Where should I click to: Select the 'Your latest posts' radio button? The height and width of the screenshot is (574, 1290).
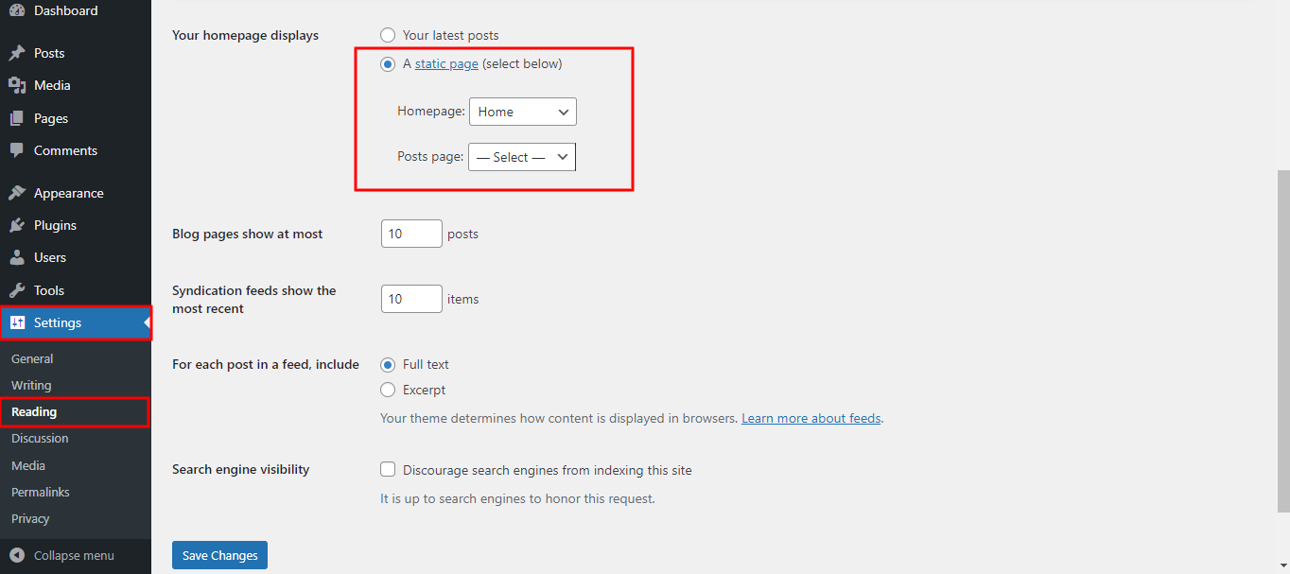[x=388, y=35]
